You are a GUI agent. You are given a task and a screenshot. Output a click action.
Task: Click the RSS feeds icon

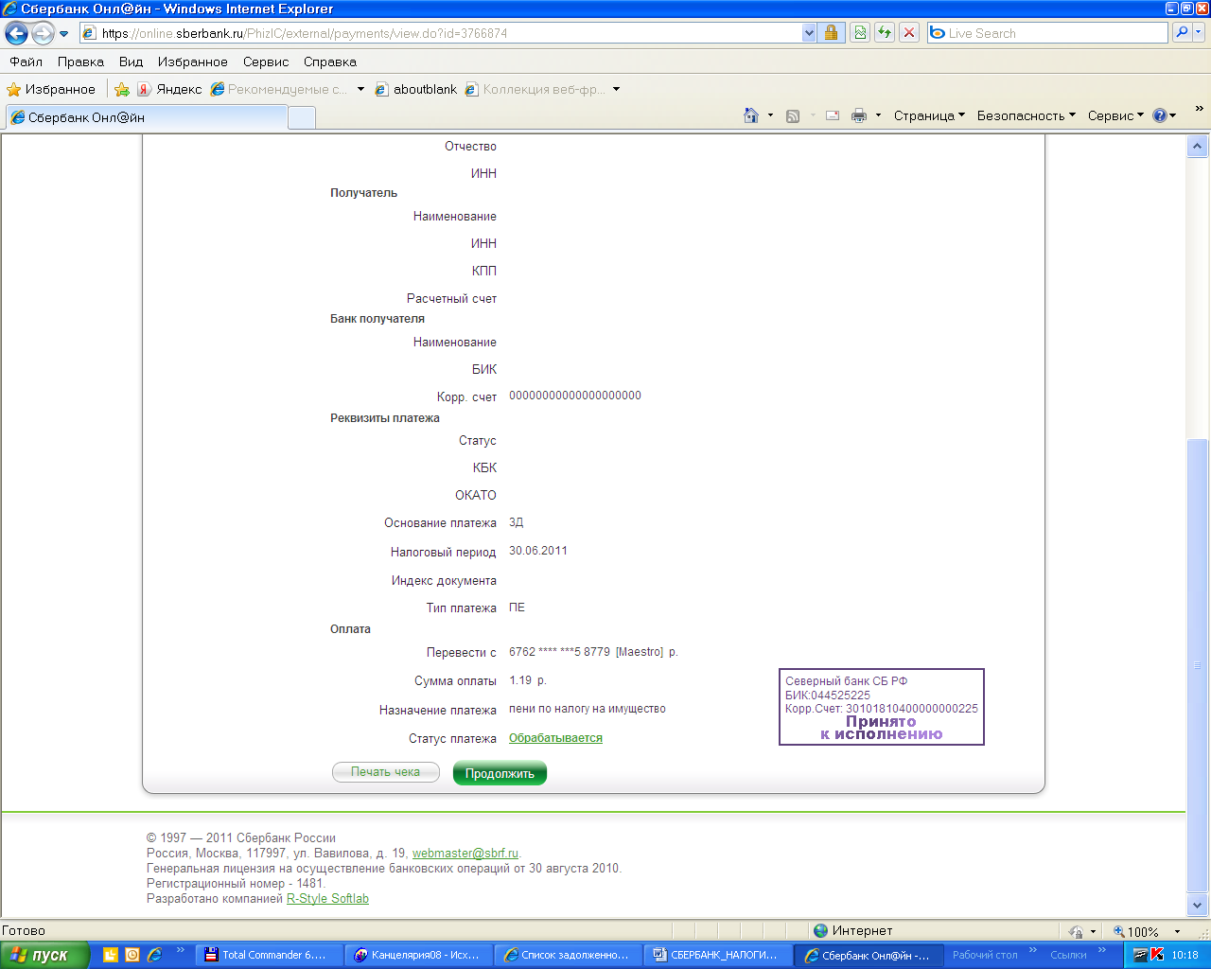(x=793, y=115)
